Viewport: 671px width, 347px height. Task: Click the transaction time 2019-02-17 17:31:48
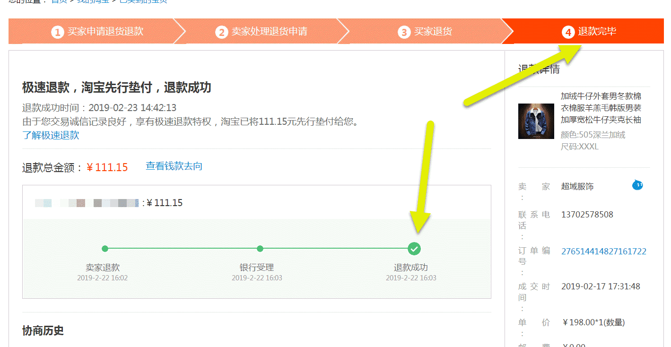601,286
